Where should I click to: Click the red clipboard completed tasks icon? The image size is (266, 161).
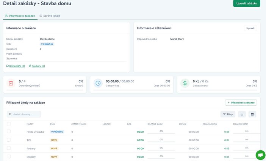pos(11,83)
